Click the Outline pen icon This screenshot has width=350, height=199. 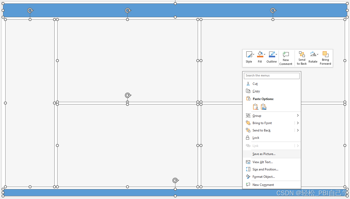pos(272,54)
